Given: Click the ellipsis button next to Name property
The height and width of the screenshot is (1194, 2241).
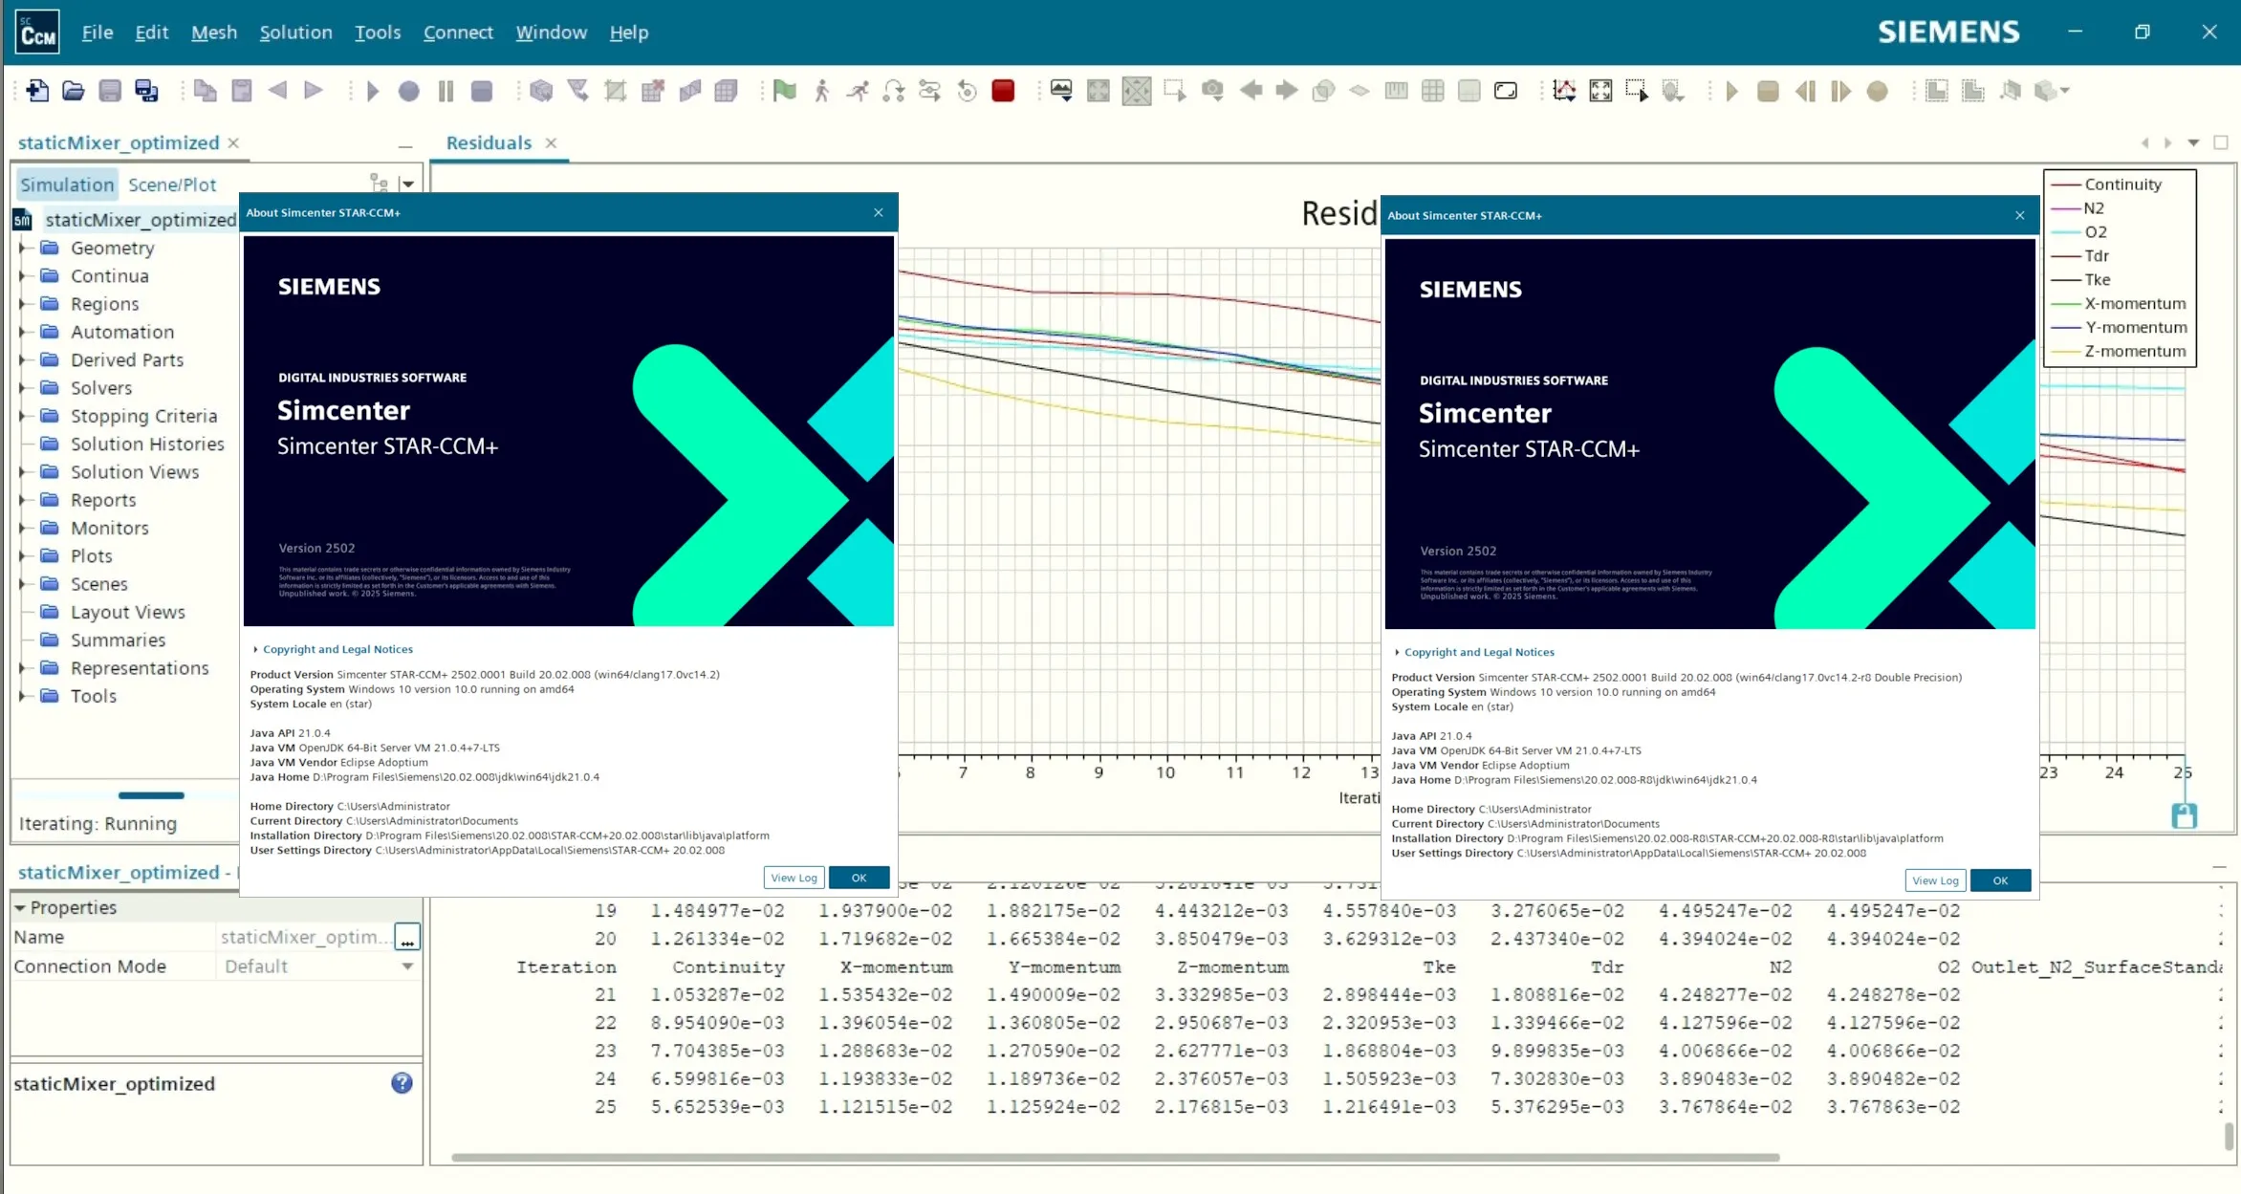Looking at the screenshot, I should [x=407, y=937].
